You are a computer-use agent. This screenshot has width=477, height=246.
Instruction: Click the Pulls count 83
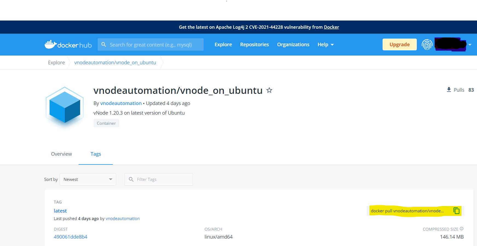(x=471, y=90)
